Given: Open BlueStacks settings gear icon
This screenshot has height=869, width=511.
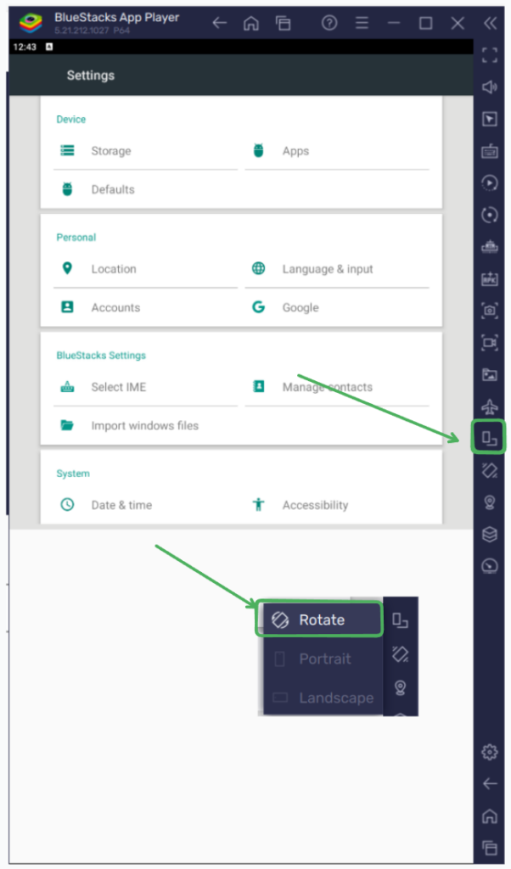Looking at the screenshot, I should pos(489,752).
